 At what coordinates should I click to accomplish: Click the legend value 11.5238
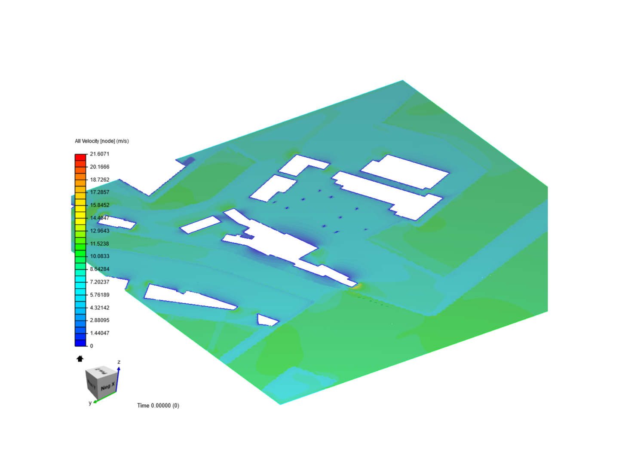(x=99, y=244)
